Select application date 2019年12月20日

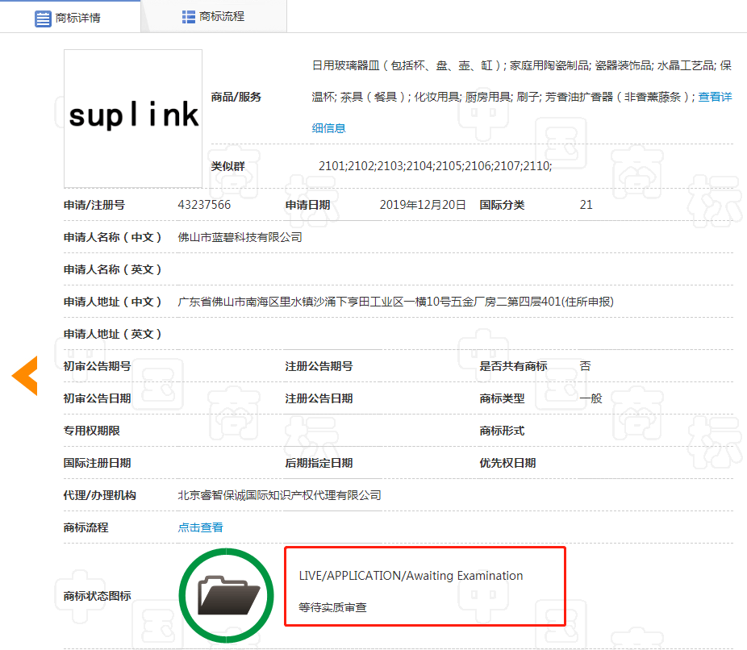point(423,205)
